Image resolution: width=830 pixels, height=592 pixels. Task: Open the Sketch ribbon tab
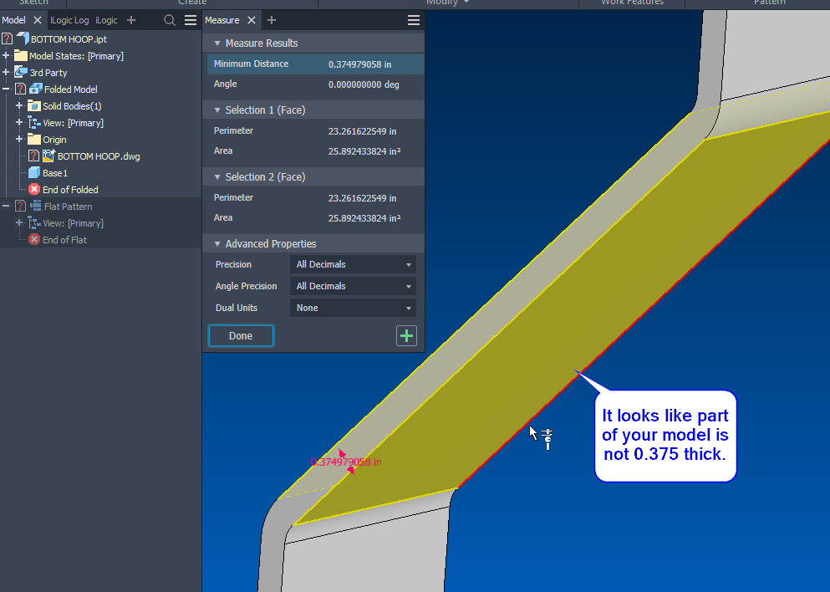(32, 3)
